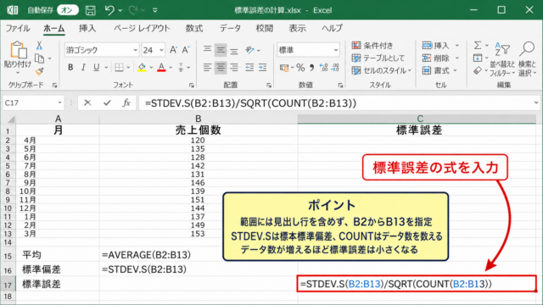Click the increase decimal icon
The height and width of the screenshot is (305, 543).
[324, 68]
